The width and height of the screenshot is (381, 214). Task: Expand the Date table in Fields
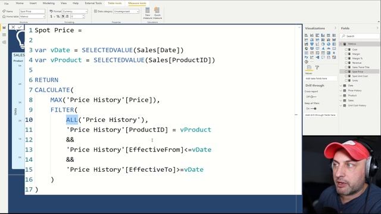pyautogui.click(x=341, y=86)
